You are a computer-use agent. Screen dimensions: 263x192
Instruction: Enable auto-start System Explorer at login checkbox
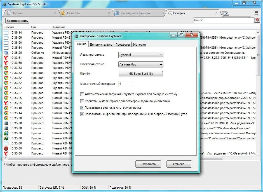click(x=82, y=94)
